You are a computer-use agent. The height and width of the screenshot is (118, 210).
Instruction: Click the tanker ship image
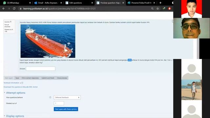(x=48, y=41)
